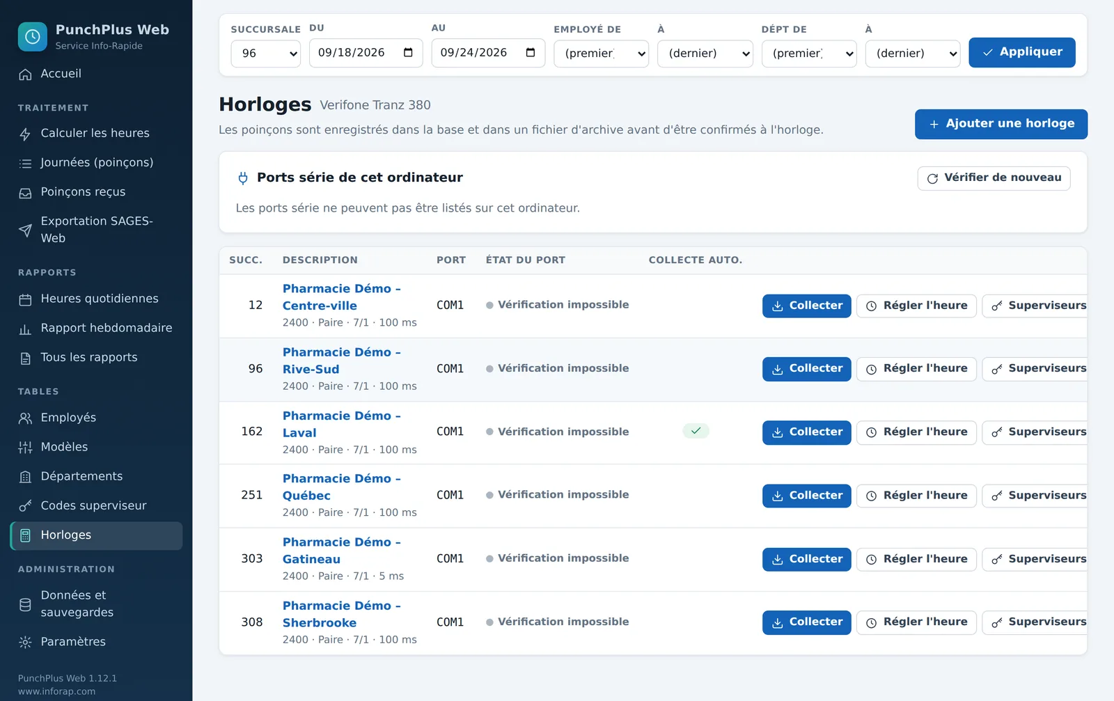Click Vérifier de nouveau
This screenshot has width=1114, height=701.
point(994,178)
